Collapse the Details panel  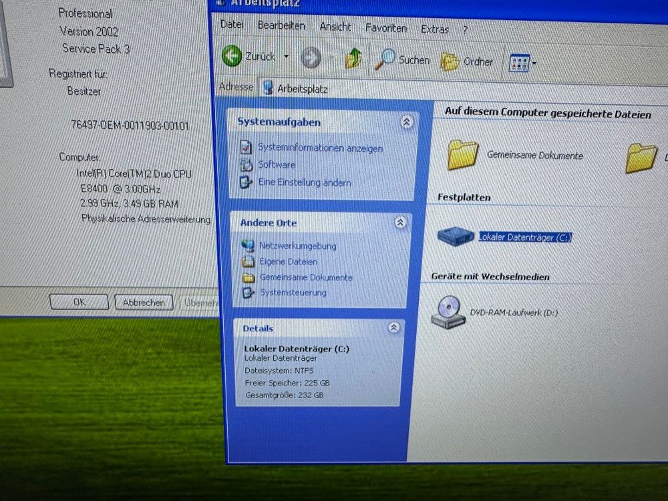(x=393, y=327)
